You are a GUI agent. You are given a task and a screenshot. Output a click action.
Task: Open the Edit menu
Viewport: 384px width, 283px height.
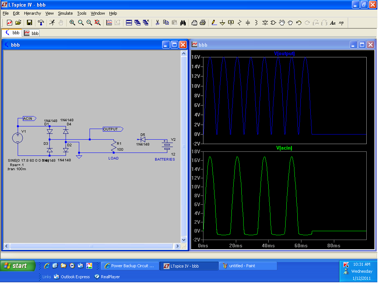coord(16,13)
